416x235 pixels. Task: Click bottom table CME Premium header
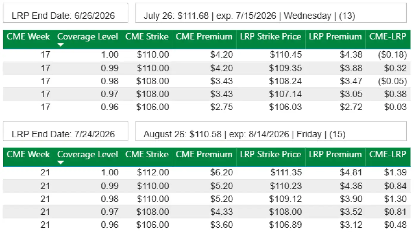coord(204,154)
